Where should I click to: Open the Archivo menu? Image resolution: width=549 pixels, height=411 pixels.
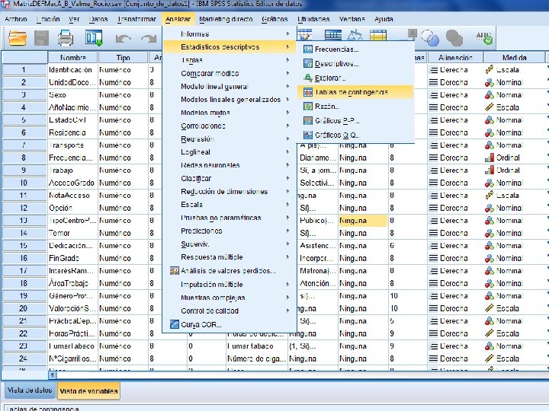coord(16,19)
